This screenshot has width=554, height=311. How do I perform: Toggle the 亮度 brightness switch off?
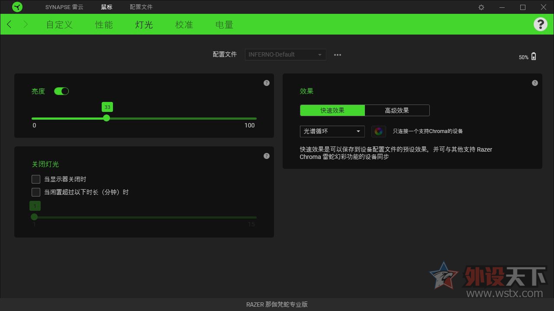61,91
